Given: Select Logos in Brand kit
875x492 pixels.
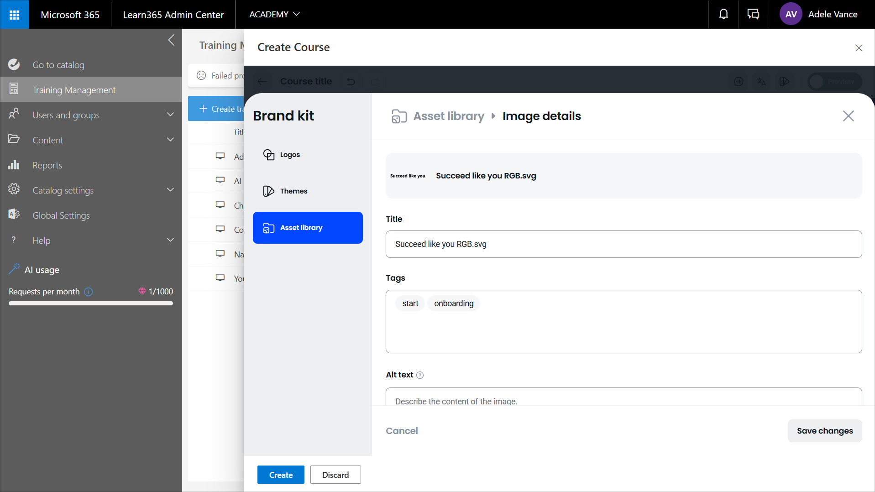Looking at the screenshot, I should pyautogui.click(x=290, y=155).
